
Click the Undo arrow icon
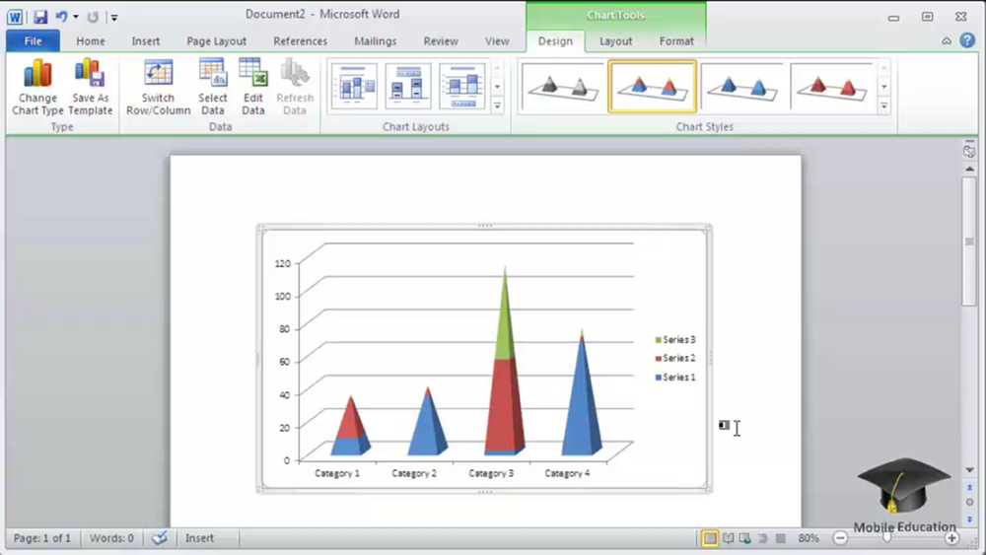(x=61, y=17)
